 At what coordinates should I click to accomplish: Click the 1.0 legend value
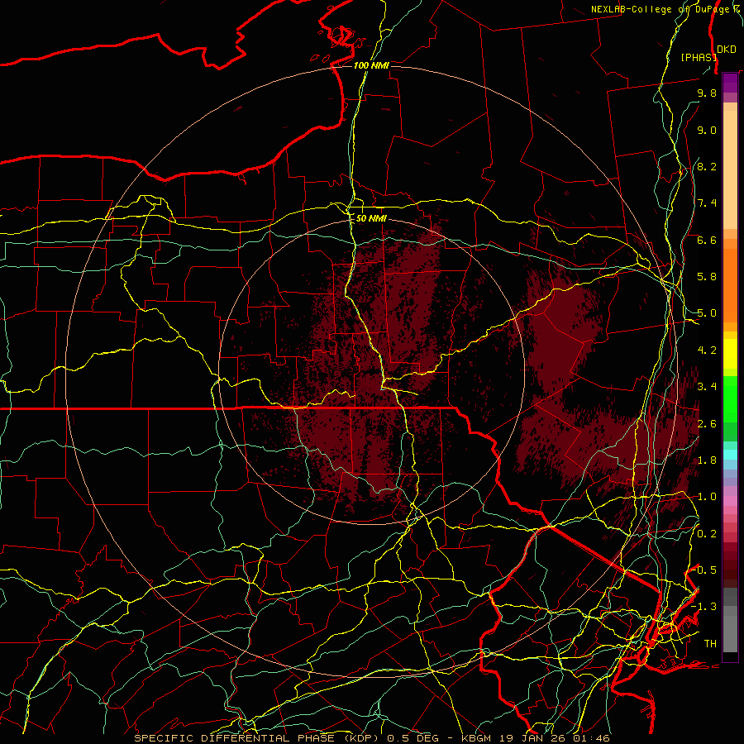coord(707,497)
